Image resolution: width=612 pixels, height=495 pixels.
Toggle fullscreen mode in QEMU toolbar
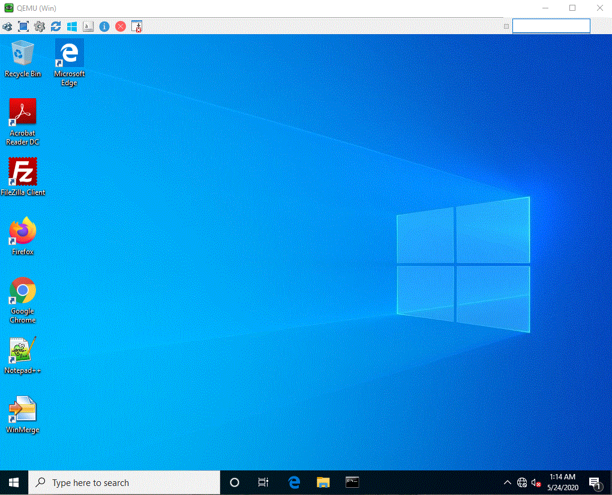point(23,26)
